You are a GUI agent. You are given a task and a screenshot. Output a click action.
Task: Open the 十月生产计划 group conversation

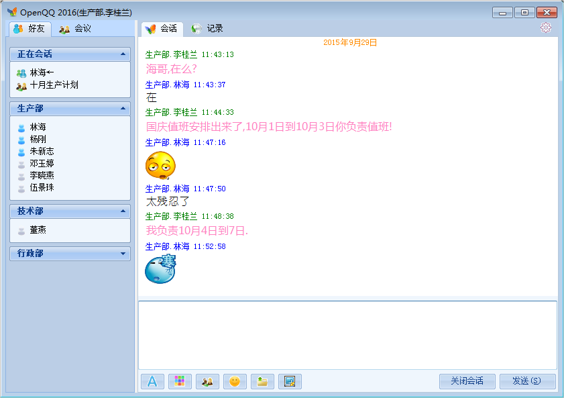[x=54, y=85]
